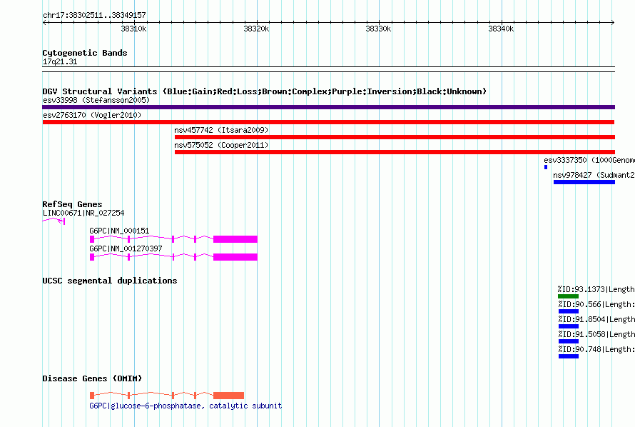Image resolution: width=635 pixels, height=427 pixels.
Task: Click the chr17:38302511..38349157 coordinates
Action: click(x=94, y=15)
